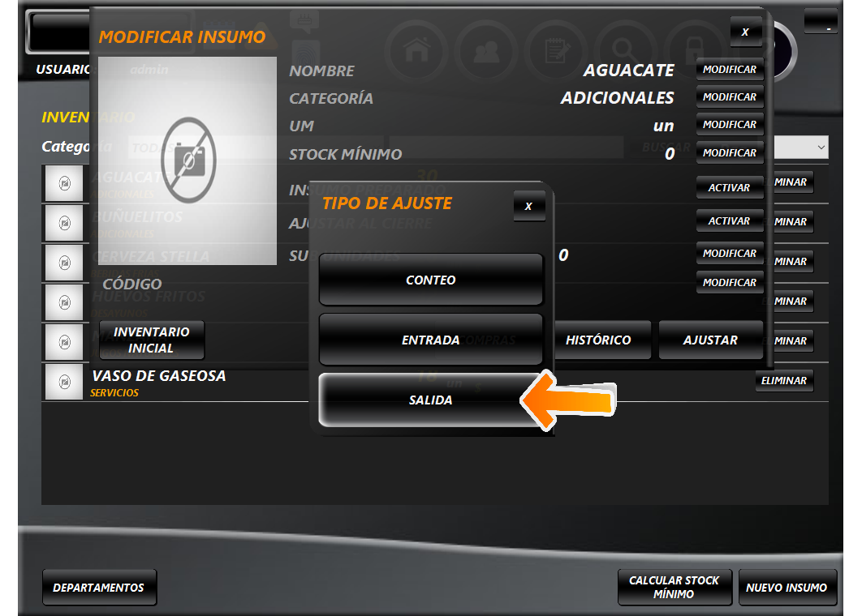Choose ENTRADA adjustment type

tap(430, 340)
